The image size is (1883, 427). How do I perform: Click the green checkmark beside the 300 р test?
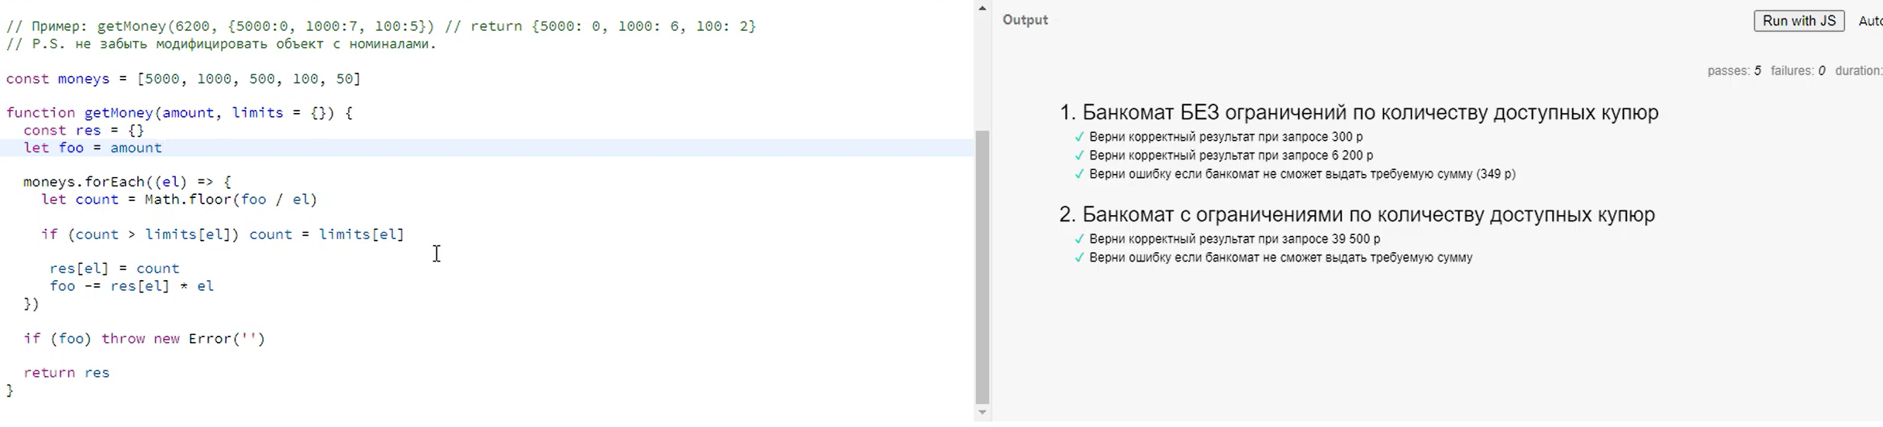pyautogui.click(x=1078, y=137)
